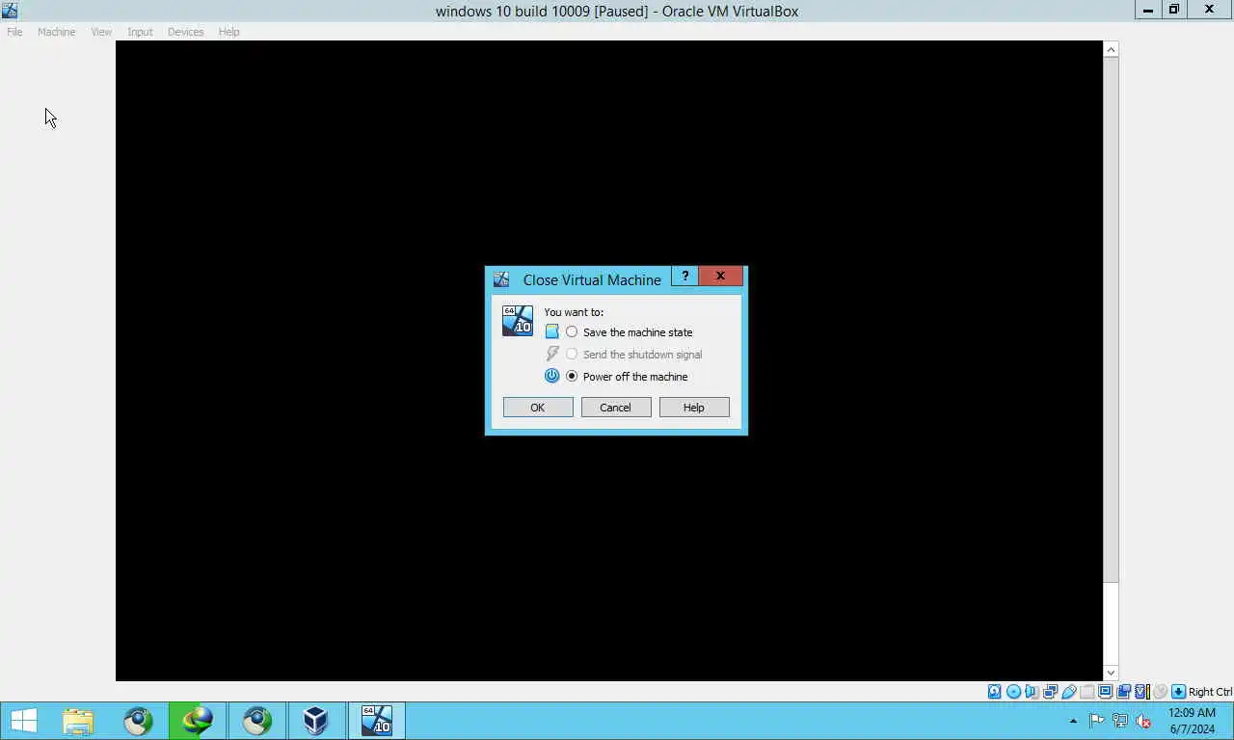Open browser icon left of VirtualBox cube icon
The image size is (1234, 740).
pyautogui.click(x=257, y=721)
